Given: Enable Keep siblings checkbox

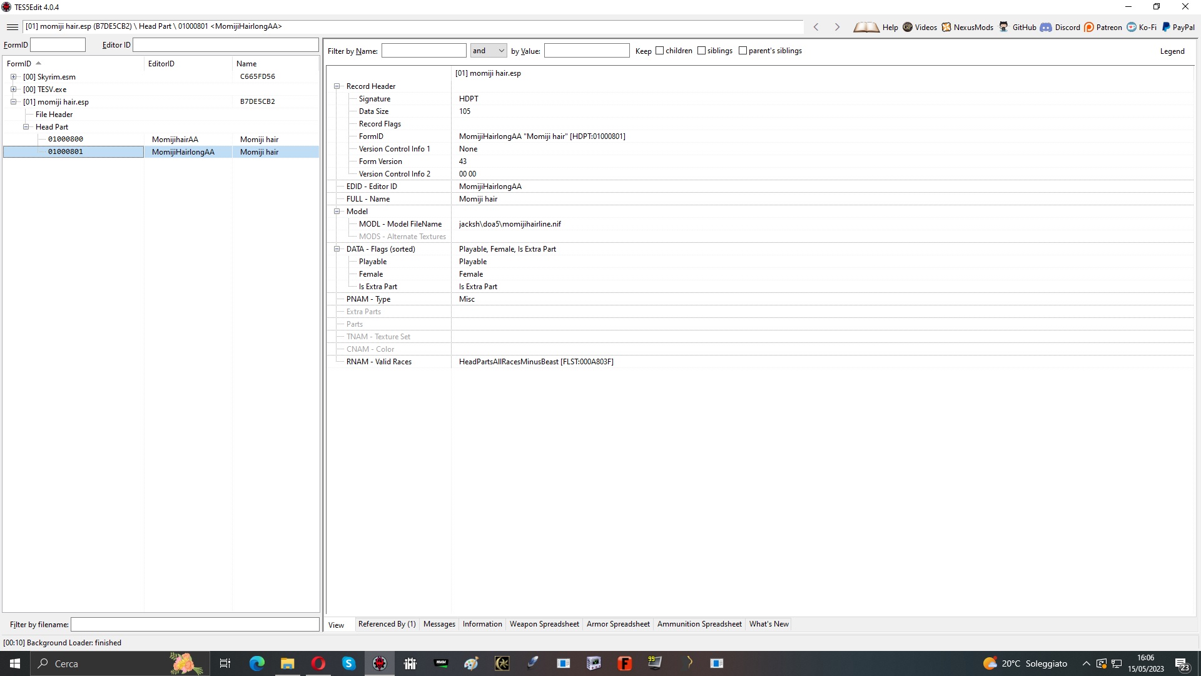Looking at the screenshot, I should (701, 51).
